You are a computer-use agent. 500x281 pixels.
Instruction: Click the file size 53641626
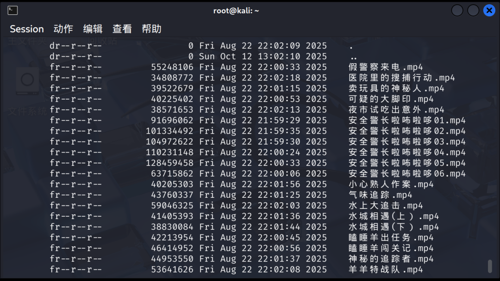pos(172,270)
